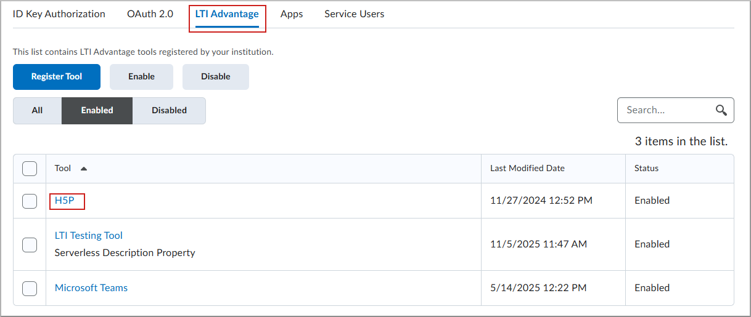
Task: Show All tools filter
Action: [37, 111]
